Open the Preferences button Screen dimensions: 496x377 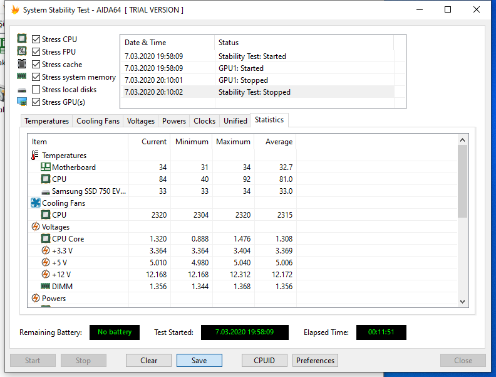pyautogui.click(x=316, y=361)
